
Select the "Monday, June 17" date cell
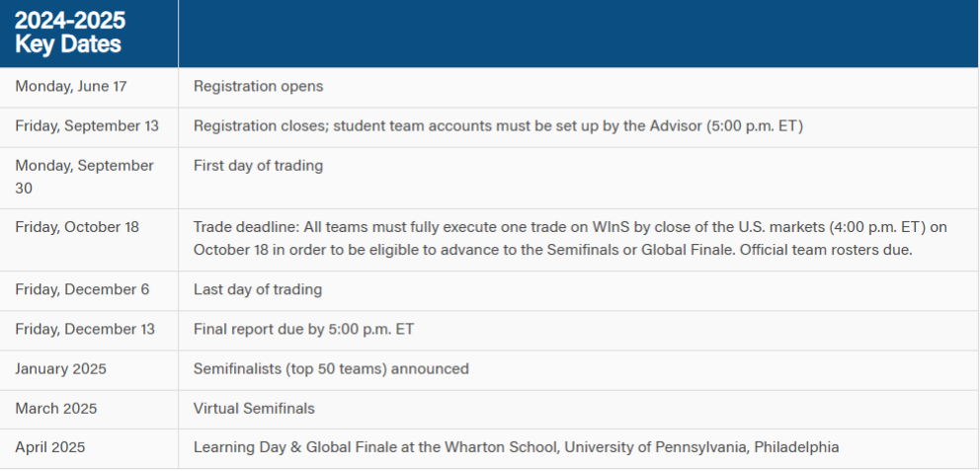pos(71,87)
